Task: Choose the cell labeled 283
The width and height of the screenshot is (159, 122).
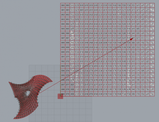Action: coord(86,19)
